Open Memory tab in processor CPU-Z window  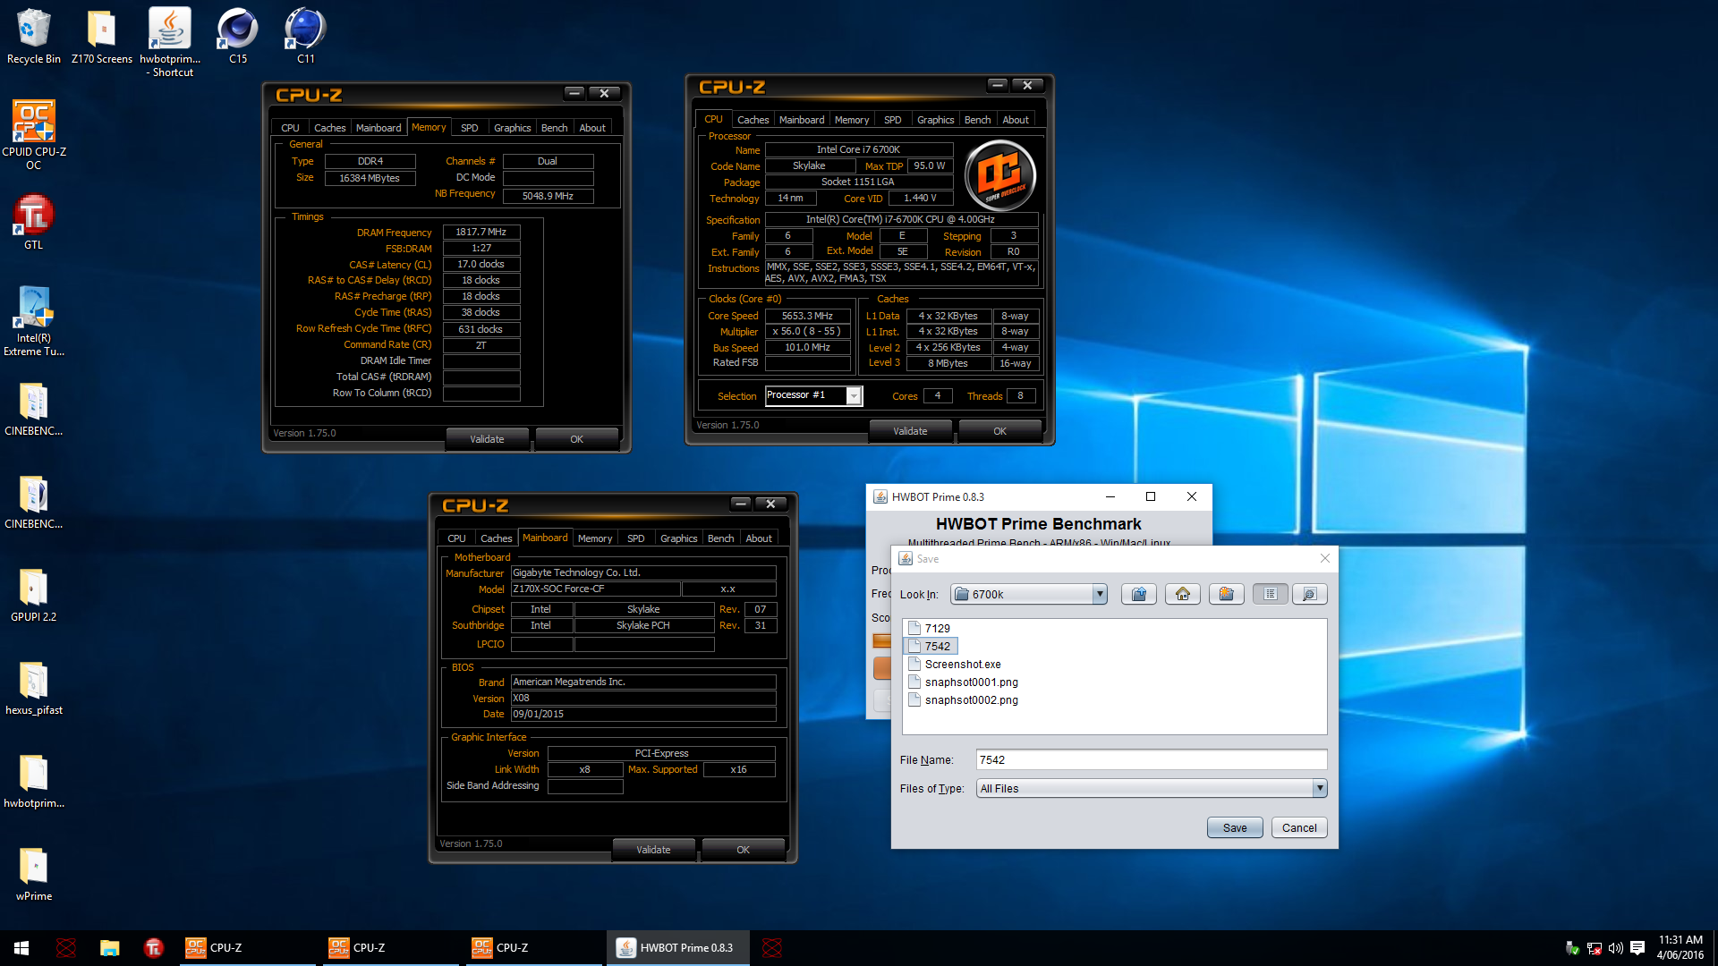point(852,120)
